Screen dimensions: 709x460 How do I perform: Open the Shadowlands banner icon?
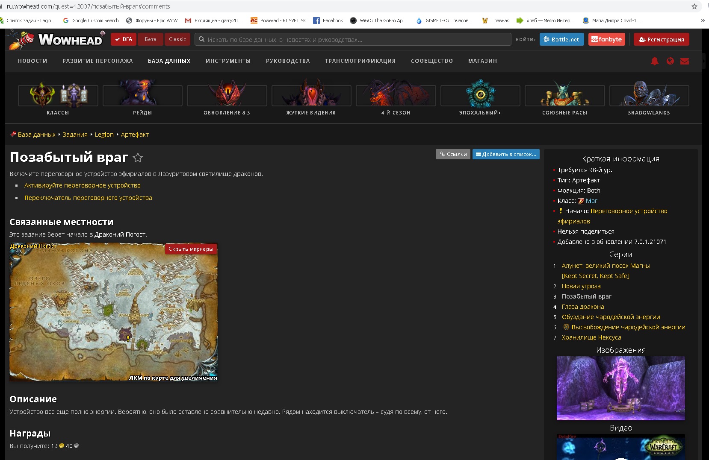click(x=649, y=96)
